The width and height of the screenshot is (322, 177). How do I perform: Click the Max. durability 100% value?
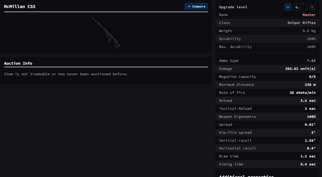[311, 47]
